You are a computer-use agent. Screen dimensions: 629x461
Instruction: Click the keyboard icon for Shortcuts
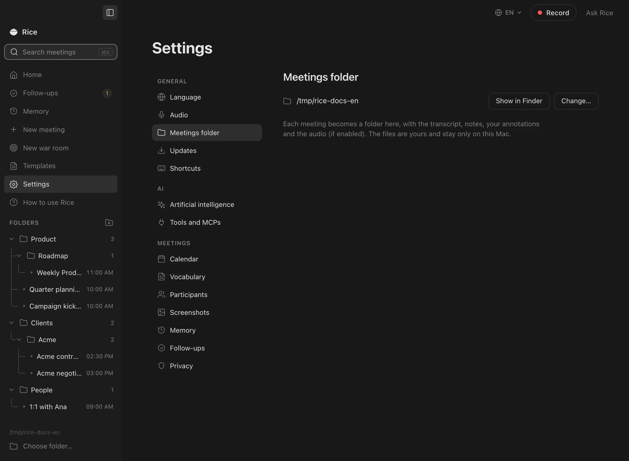tap(161, 168)
